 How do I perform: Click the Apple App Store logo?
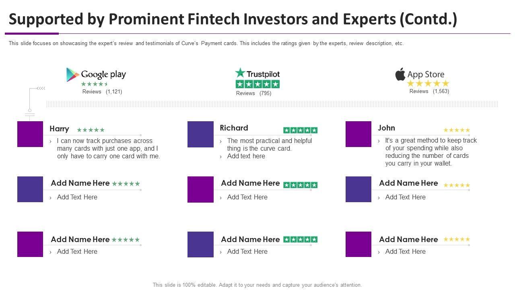click(400, 74)
